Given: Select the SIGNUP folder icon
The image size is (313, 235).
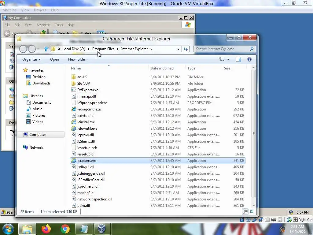Looking at the screenshot, I should pyautogui.click(x=74, y=83).
